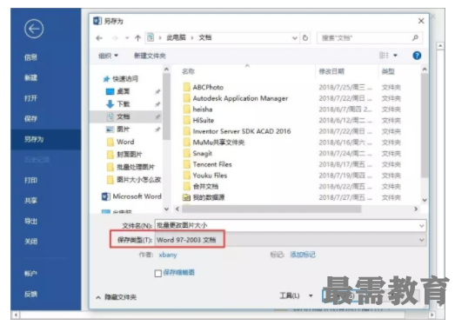Open the 保存类型 file type dropdown
455x325 pixels.
[x=291, y=240]
